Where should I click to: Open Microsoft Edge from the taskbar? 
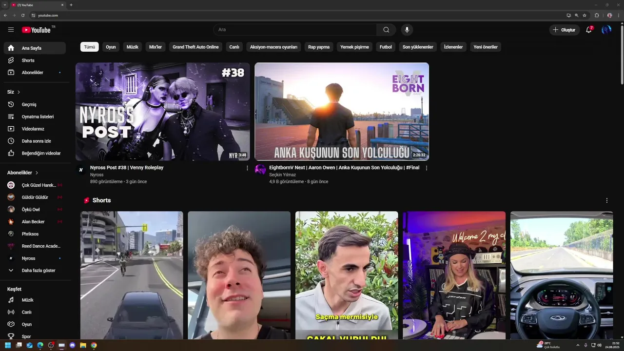[x=40, y=345]
